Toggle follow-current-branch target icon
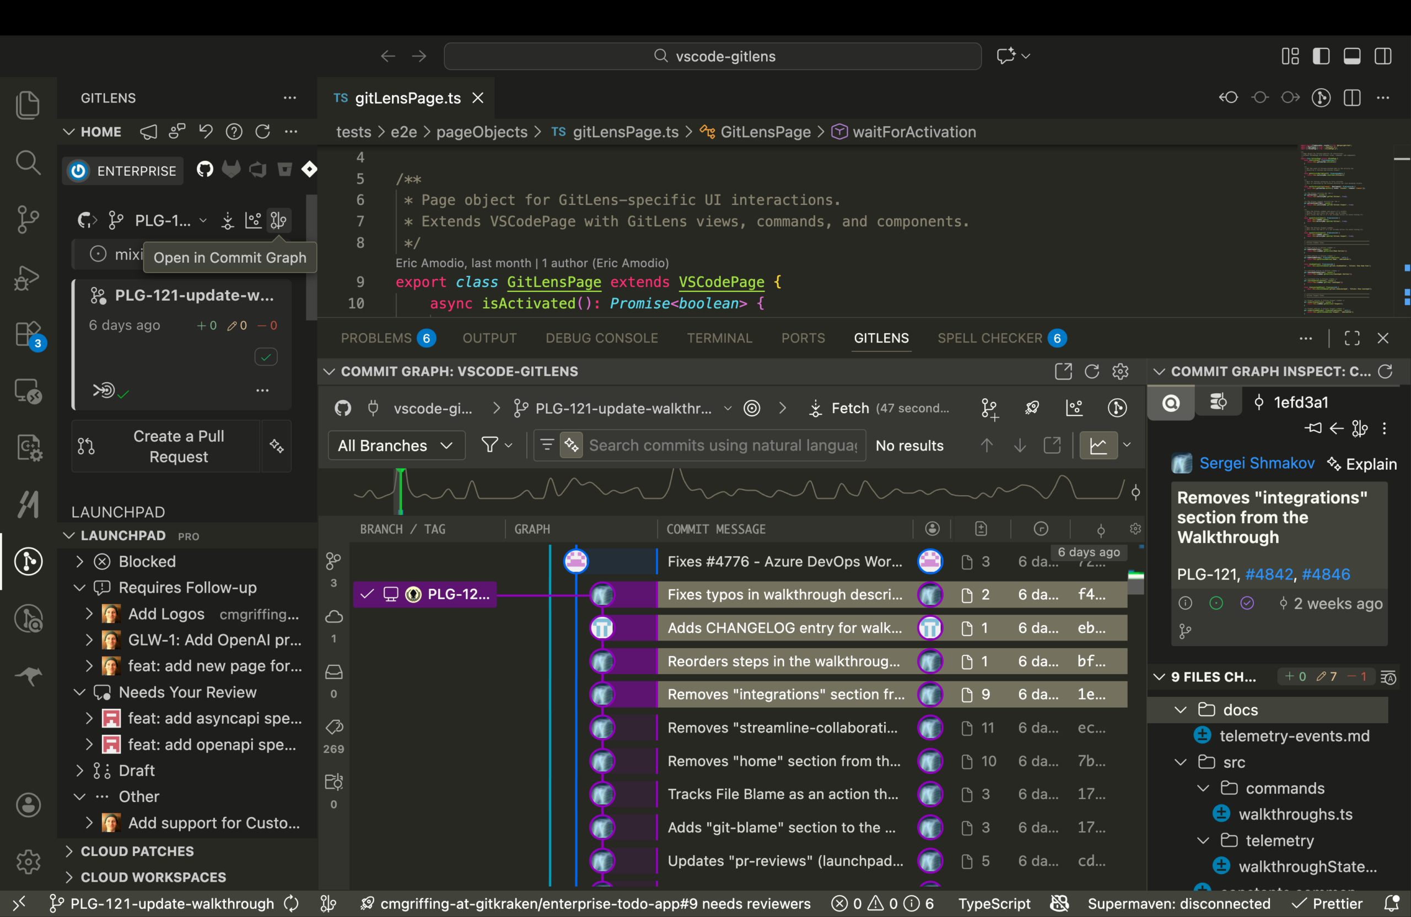 pos(752,408)
